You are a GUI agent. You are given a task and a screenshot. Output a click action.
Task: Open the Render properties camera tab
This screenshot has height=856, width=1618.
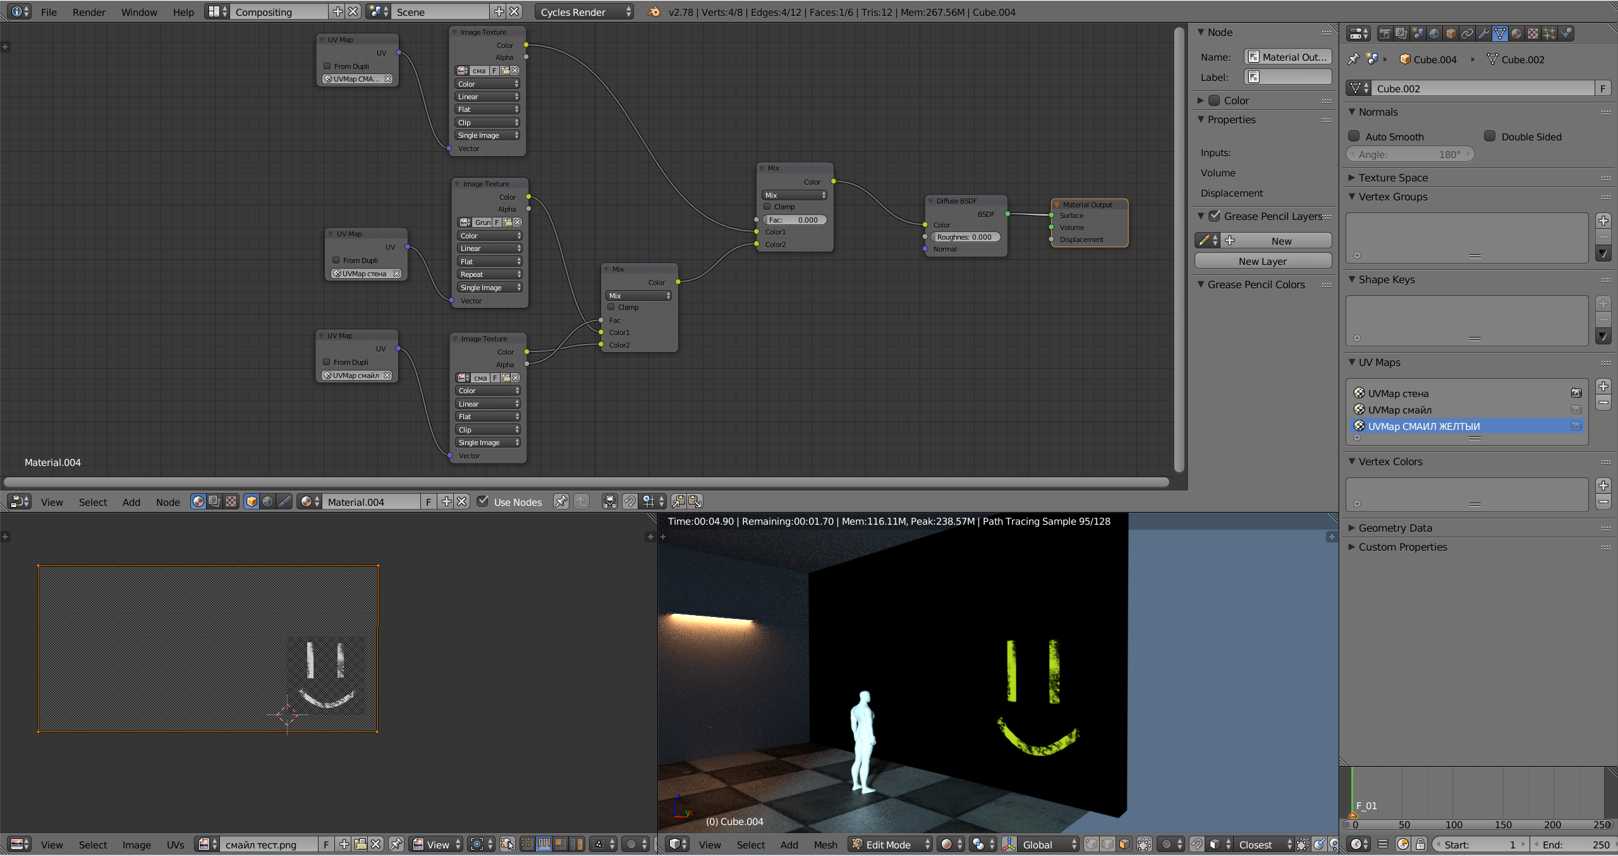pyautogui.click(x=1385, y=34)
